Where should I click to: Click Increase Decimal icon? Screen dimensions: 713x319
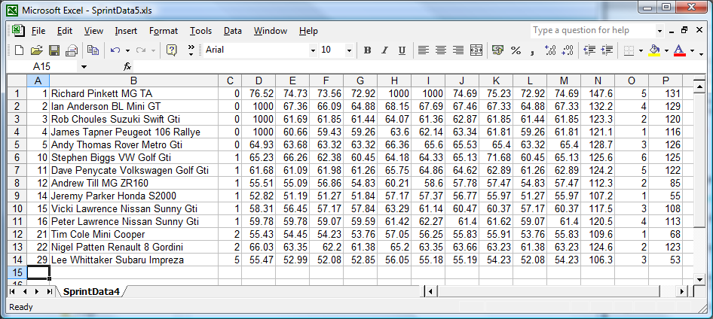click(550, 50)
